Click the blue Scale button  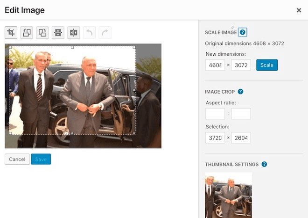[x=267, y=65]
